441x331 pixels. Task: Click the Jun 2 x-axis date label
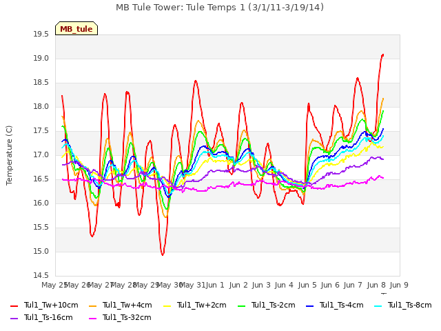(238, 285)
